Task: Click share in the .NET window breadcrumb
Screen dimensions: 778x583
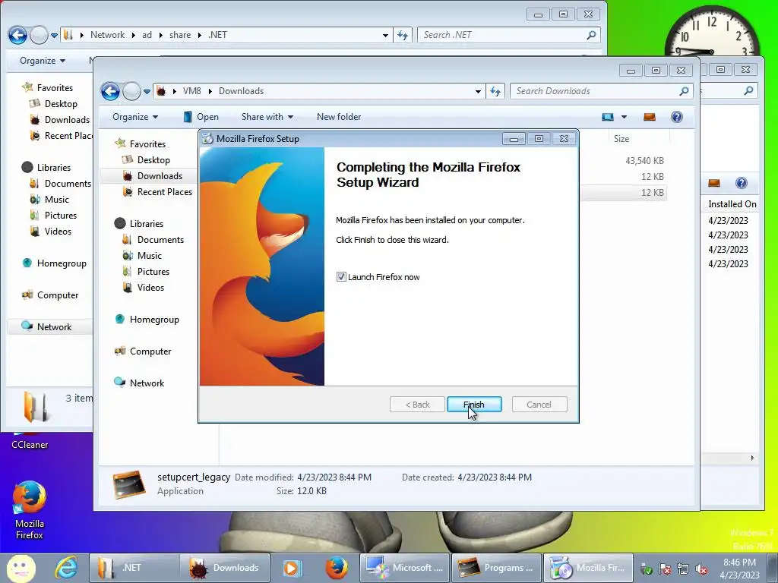Action: coord(179,35)
